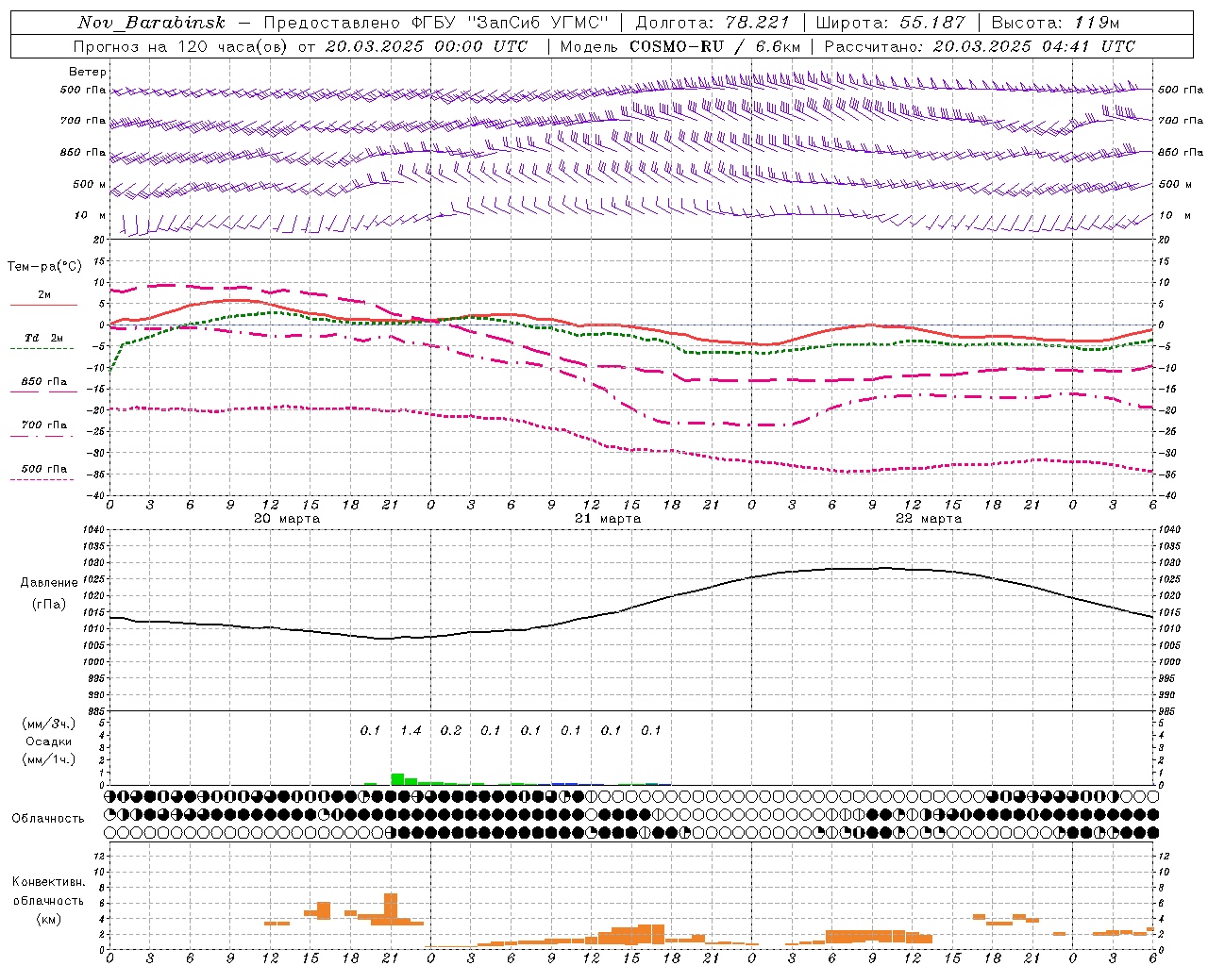Click the '850 гПа' temperature legend entry
The height and width of the screenshot is (966, 1208).
[44, 382]
